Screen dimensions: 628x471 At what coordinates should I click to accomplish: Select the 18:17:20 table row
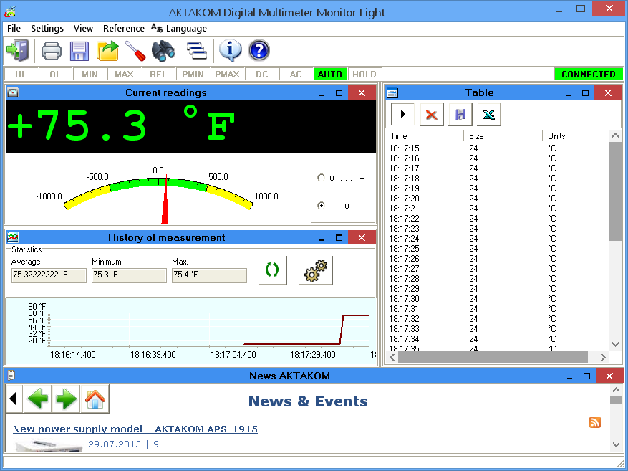click(x=497, y=199)
